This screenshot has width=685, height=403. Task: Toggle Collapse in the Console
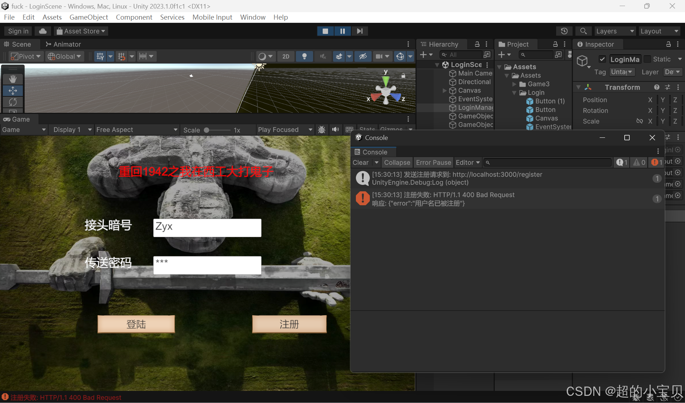(x=397, y=162)
